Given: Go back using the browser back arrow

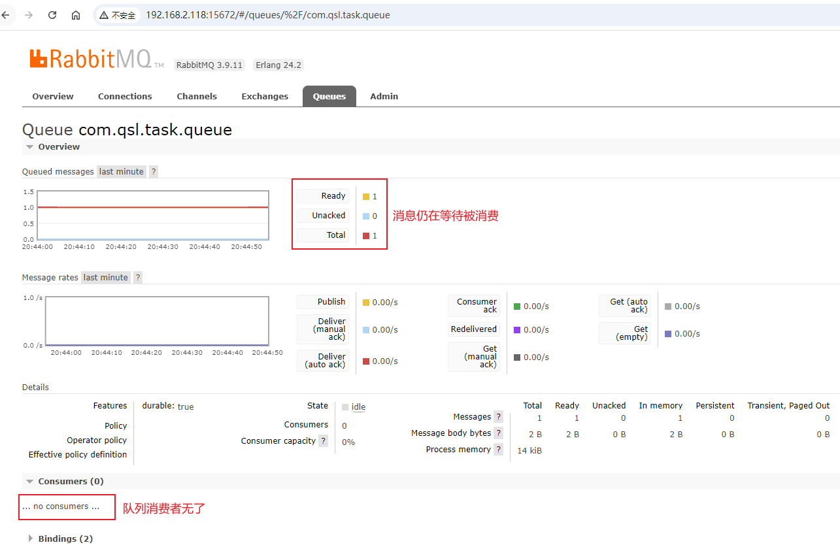Looking at the screenshot, I should click(x=5, y=15).
